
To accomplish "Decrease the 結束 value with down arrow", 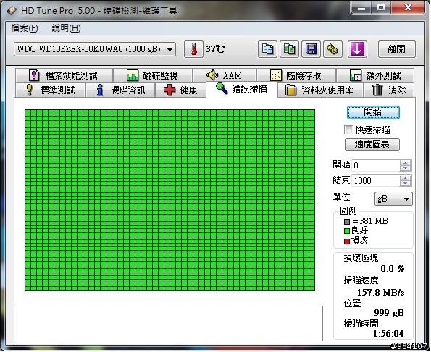I will (405, 184).
